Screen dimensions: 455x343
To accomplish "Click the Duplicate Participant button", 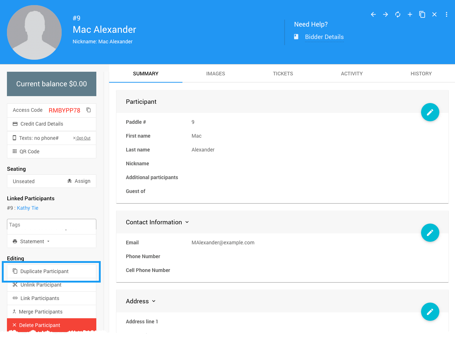I will coord(44,271).
